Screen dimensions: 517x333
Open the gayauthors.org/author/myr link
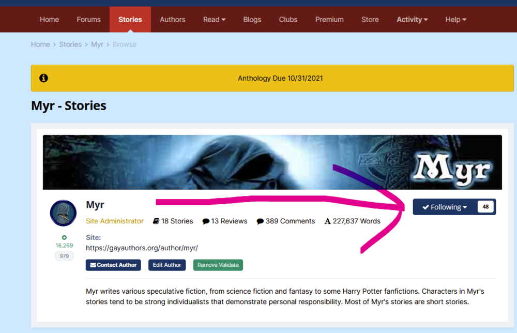142,248
